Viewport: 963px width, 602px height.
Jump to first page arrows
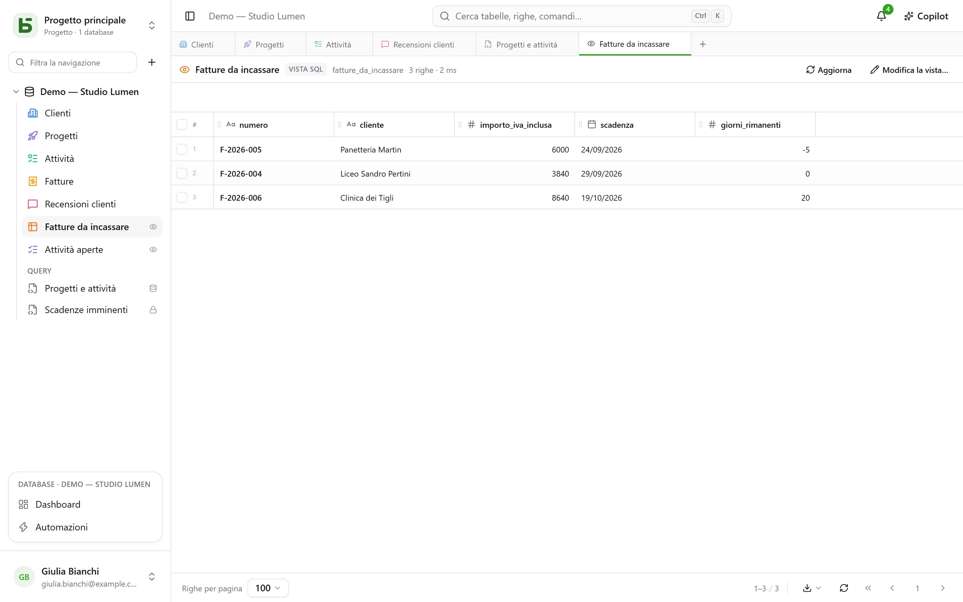click(x=868, y=588)
